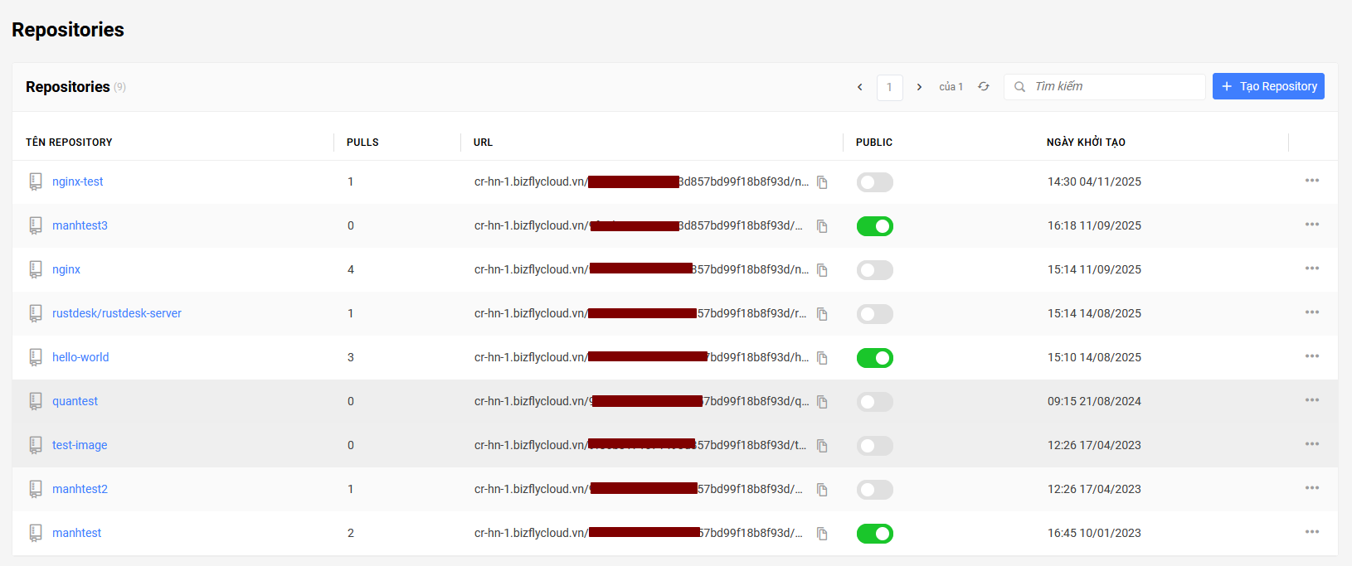Copy the rustdesk/rustdesk-server URL
Screen dimensions: 1352x566
click(822, 314)
